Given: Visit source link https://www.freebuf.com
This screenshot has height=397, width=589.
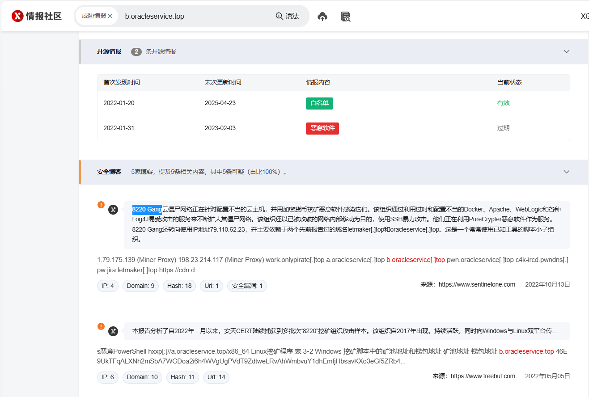Looking at the screenshot, I should coord(483,376).
